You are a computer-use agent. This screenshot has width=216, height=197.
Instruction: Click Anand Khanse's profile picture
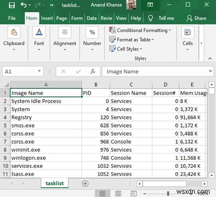coord(131,5)
